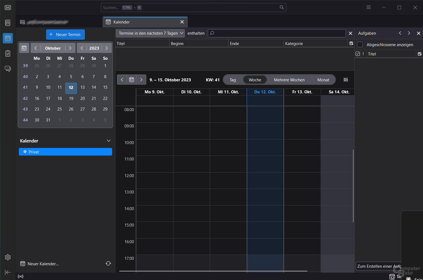Switch to the Woche view
The image size is (423, 280).
tap(255, 80)
